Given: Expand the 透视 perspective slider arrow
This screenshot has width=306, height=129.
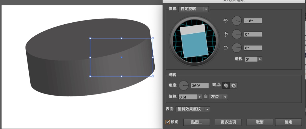Looking at the screenshot, I should pyautogui.click(x=260, y=59).
